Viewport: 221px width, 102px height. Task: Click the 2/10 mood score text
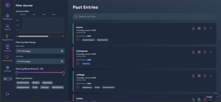pos(89,60)
